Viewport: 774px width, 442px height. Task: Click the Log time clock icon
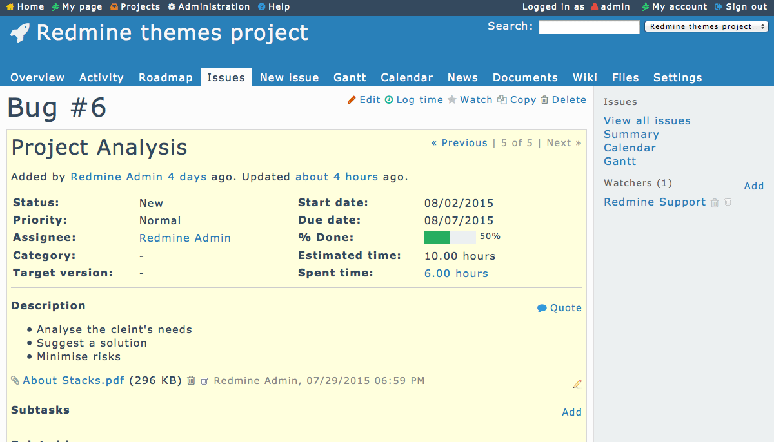389,100
